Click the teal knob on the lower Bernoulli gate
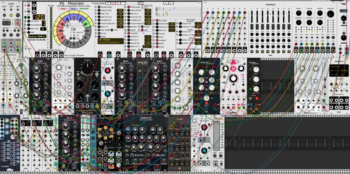The image size is (350, 174). [x=204, y=150]
